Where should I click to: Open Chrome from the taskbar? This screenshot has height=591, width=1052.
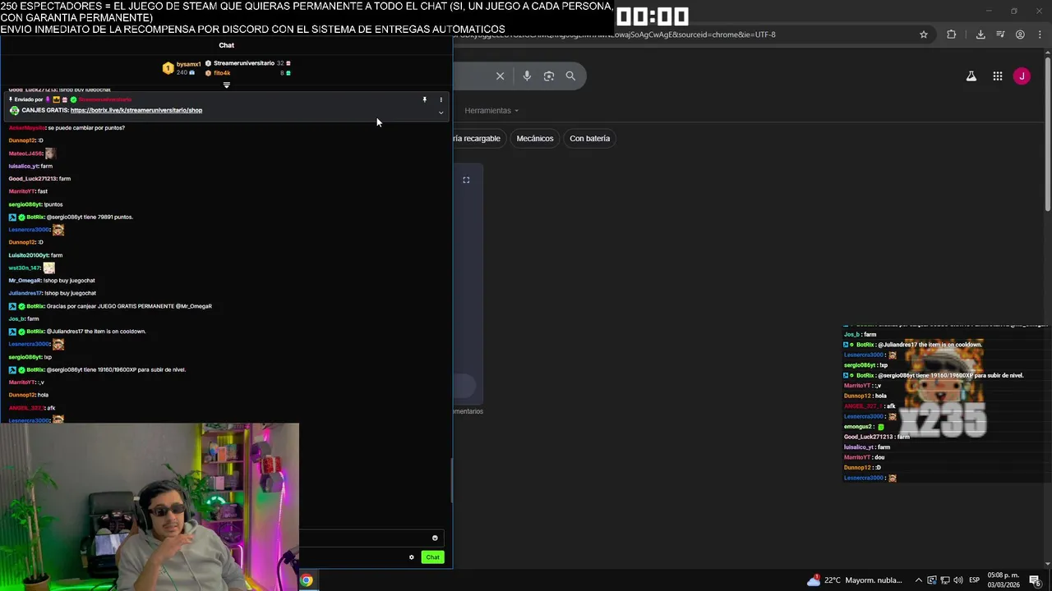[307, 580]
